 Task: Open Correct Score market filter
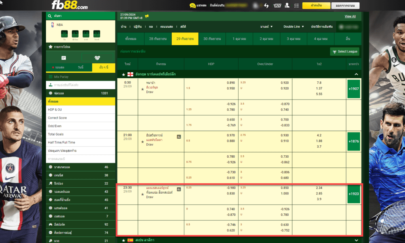click(80, 118)
